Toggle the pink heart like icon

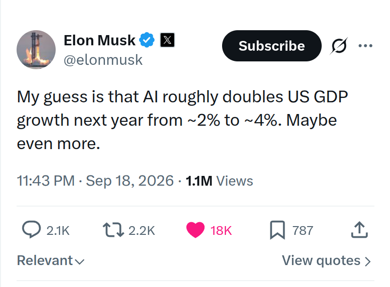(x=196, y=230)
